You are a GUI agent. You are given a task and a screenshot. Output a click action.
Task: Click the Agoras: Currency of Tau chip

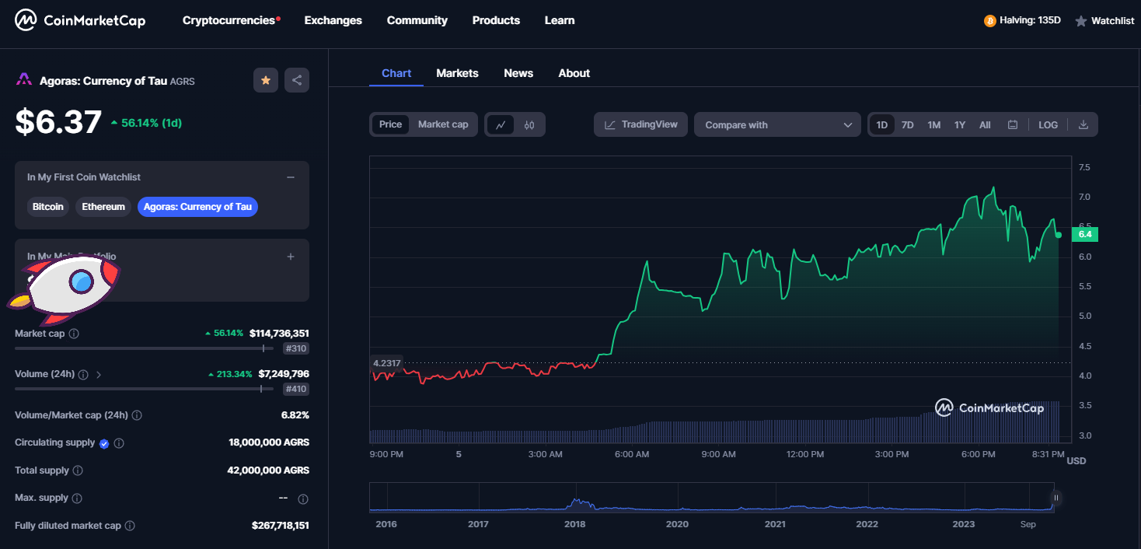point(197,207)
